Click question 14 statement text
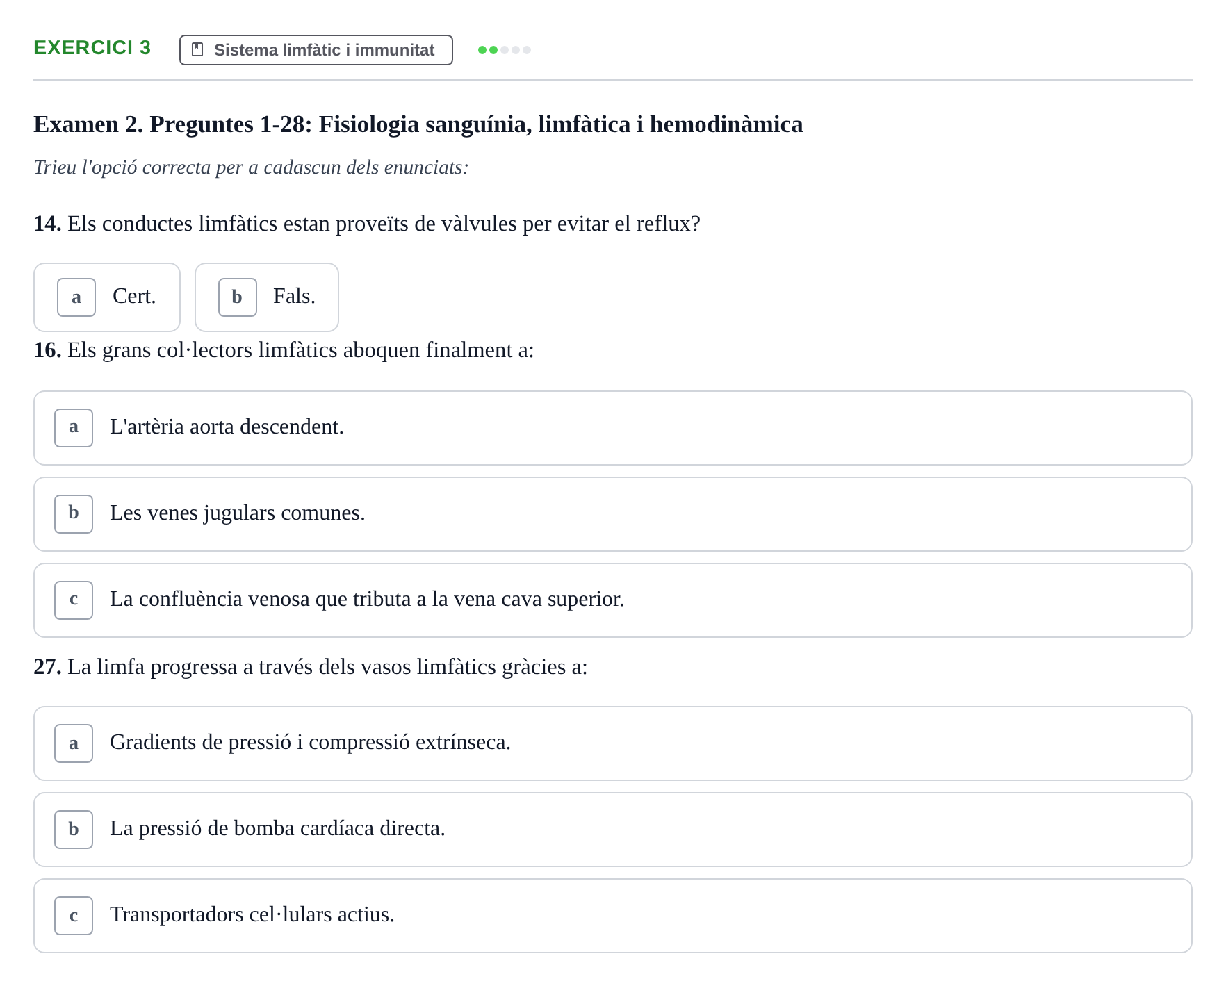The width and height of the screenshot is (1226, 988). tap(367, 224)
